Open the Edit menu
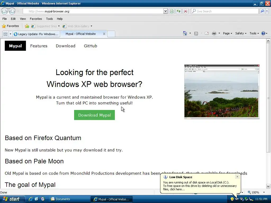This screenshot has height=203, width=271. click(13, 19)
